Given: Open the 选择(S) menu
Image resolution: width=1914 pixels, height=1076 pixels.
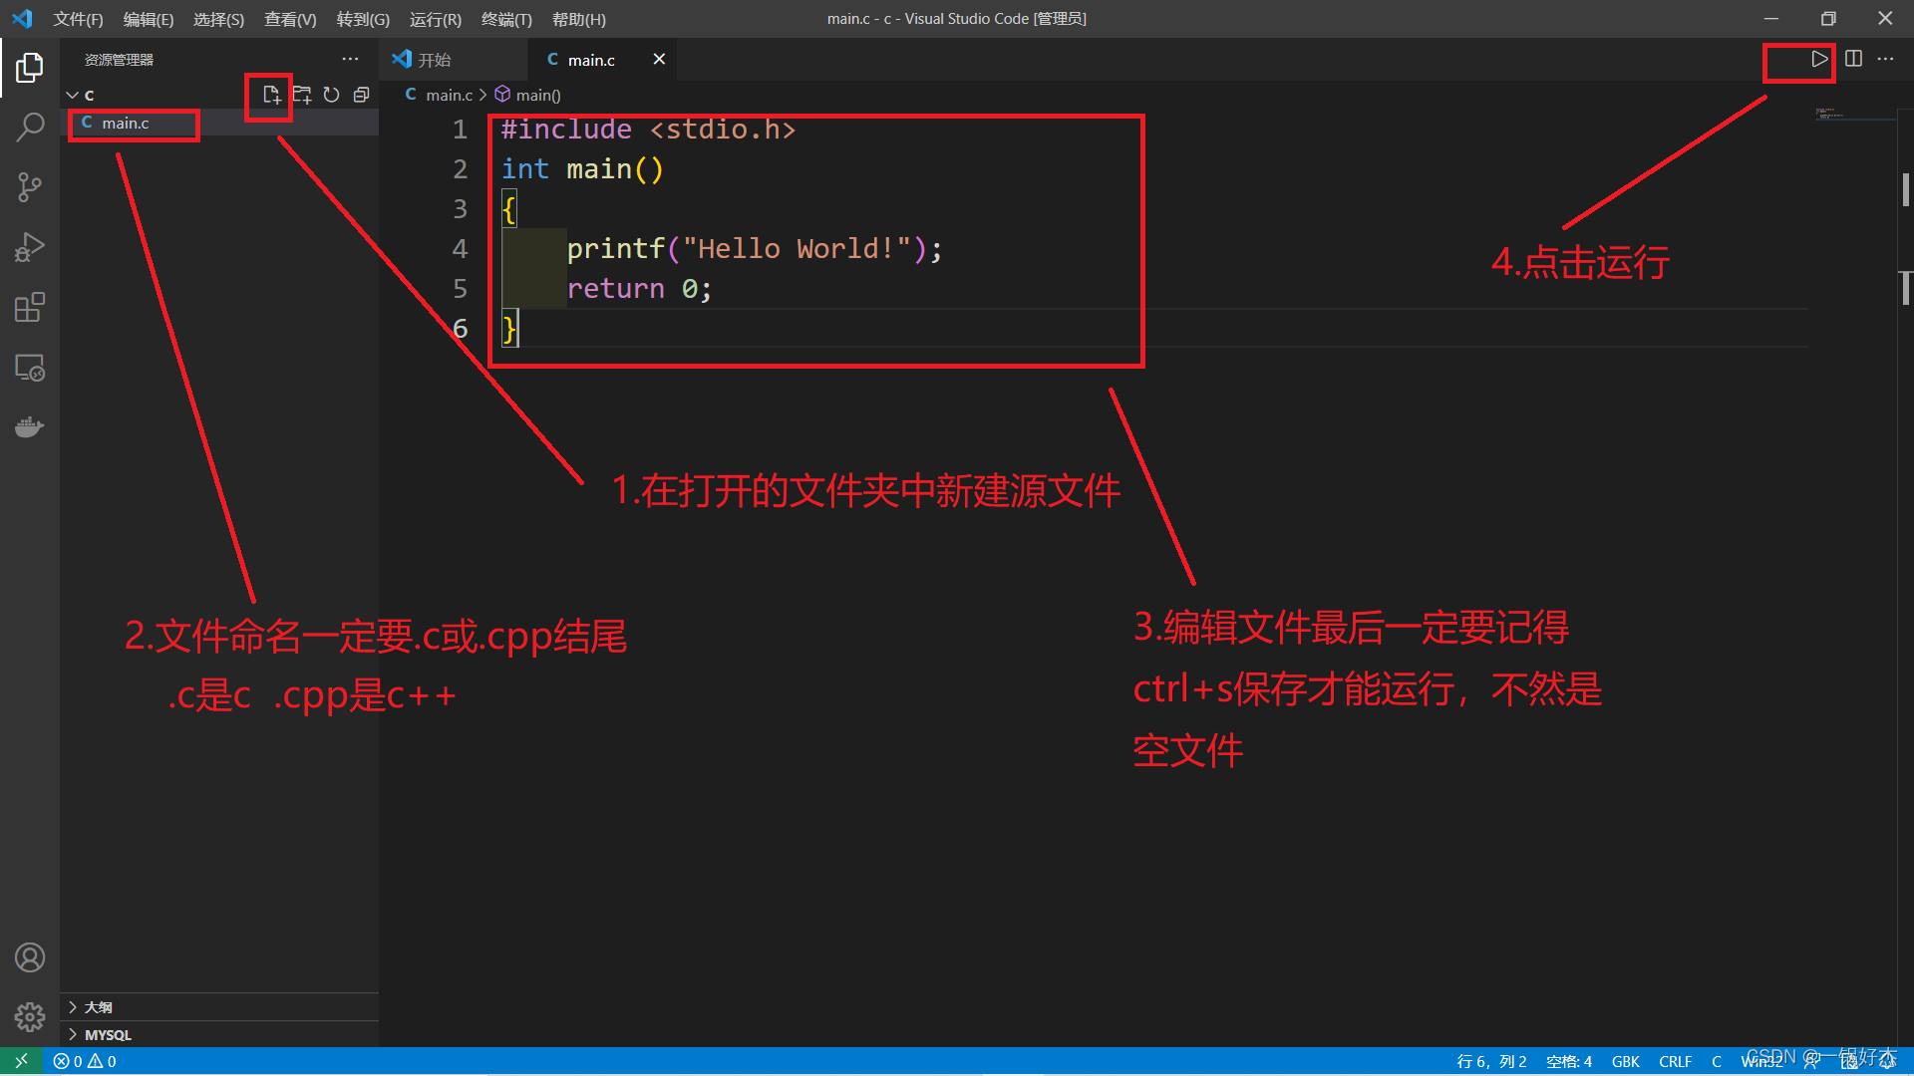Looking at the screenshot, I should tap(218, 19).
